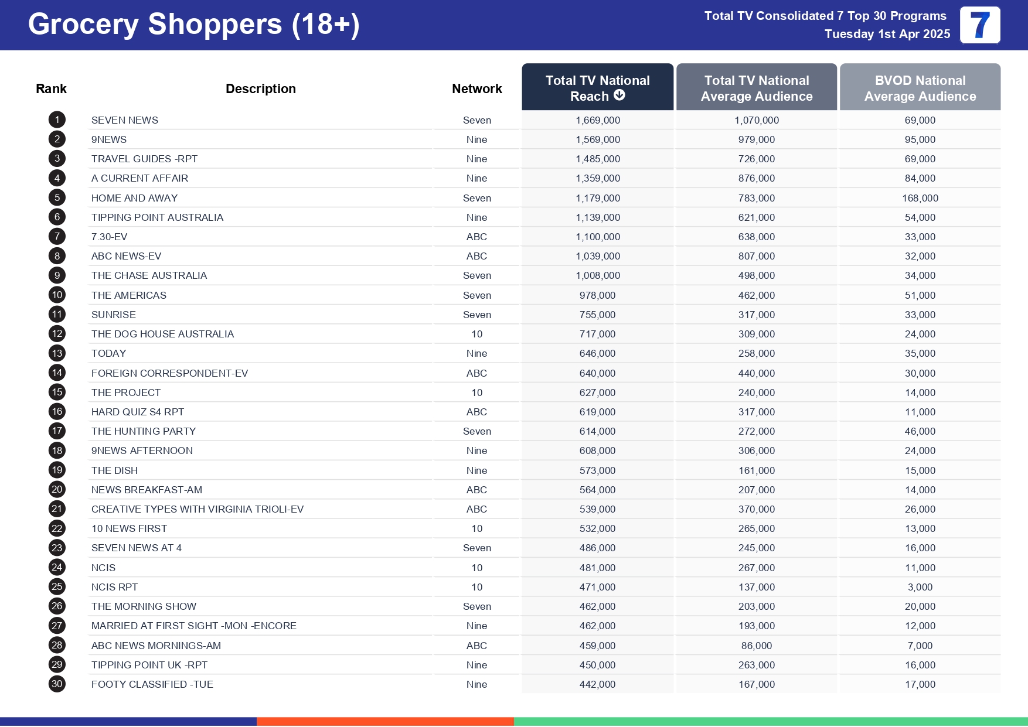Click the green segment of bottom bar
The height and width of the screenshot is (727, 1028).
point(770,722)
